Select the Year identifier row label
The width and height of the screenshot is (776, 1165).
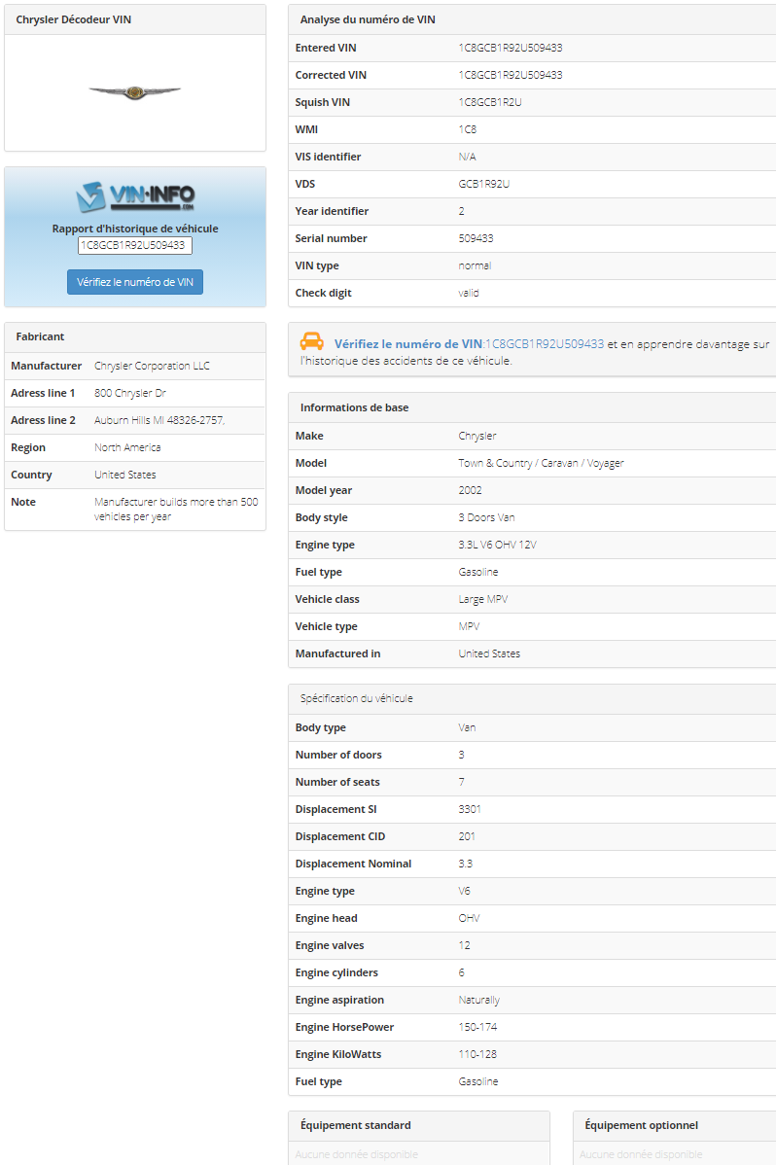332,211
